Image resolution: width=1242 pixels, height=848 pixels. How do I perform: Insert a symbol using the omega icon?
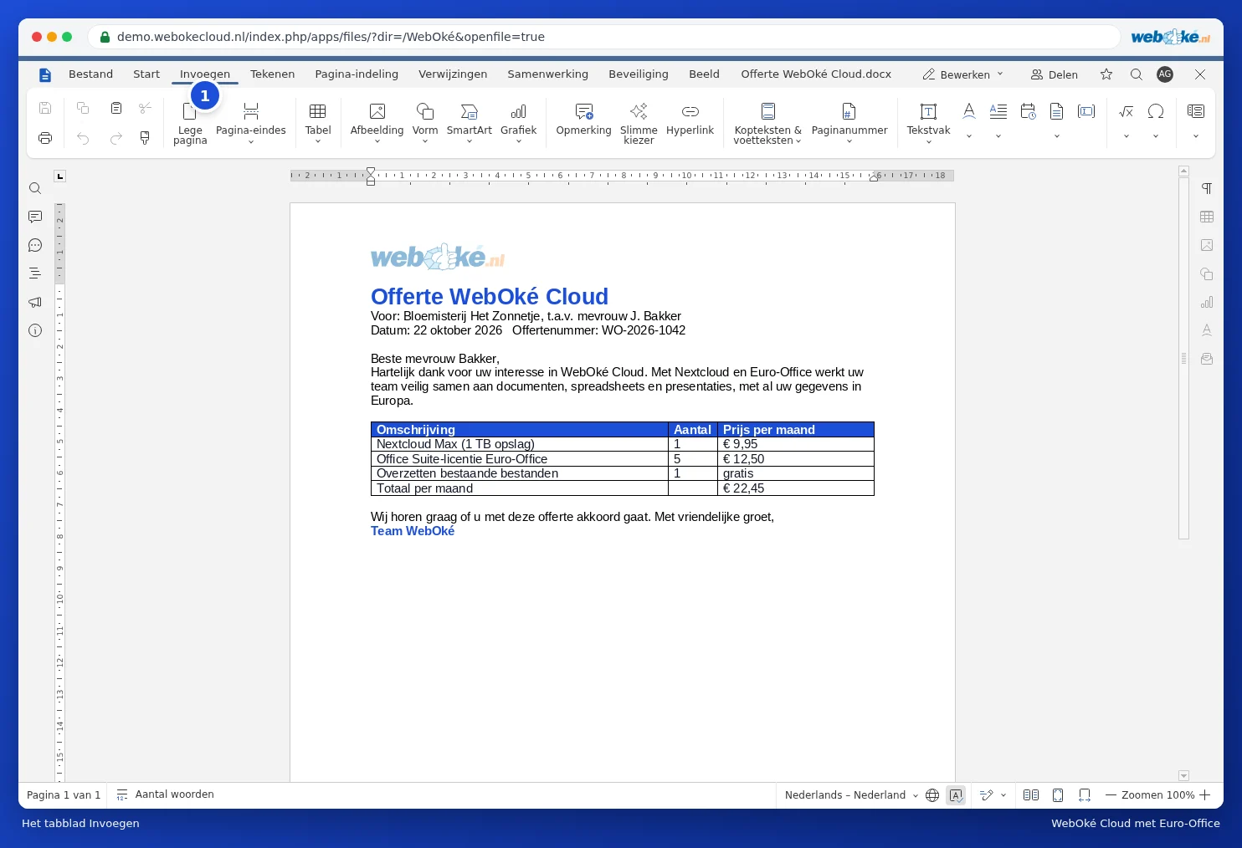pyautogui.click(x=1156, y=111)
